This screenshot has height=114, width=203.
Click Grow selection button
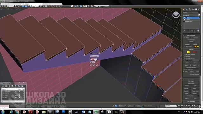click(195, 63)
